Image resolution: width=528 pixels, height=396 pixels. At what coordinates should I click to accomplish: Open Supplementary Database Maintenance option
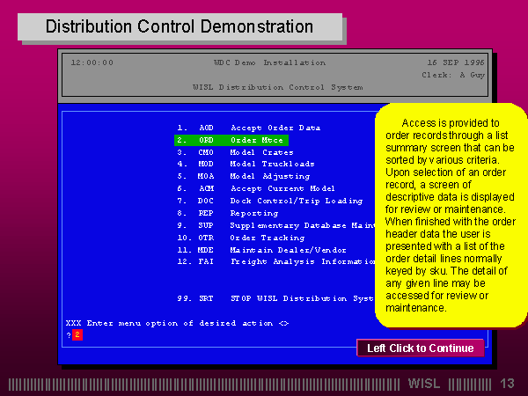point(299,225)
